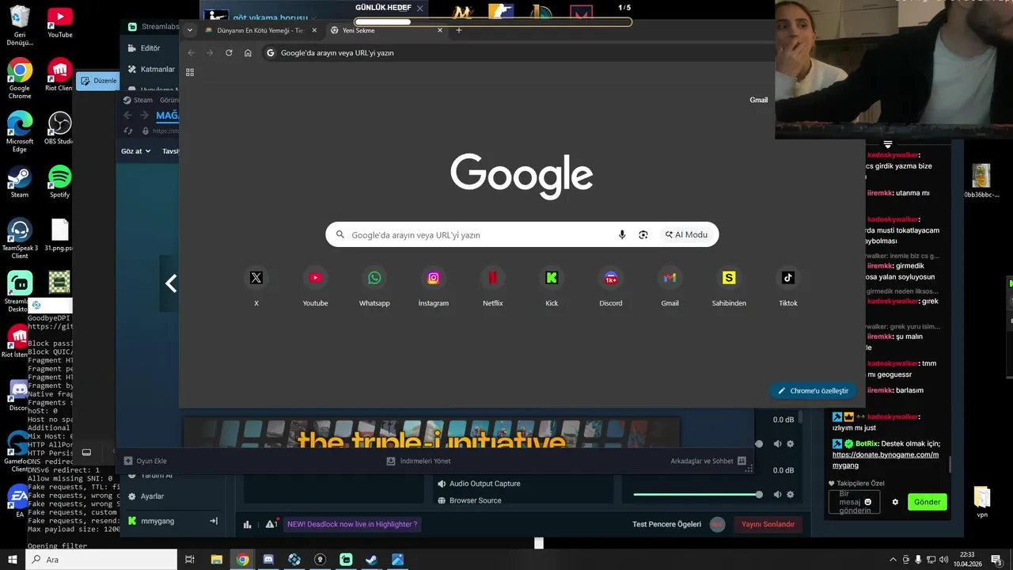
Task: Open Task View on the taskbar
Action: click(190, 560)
